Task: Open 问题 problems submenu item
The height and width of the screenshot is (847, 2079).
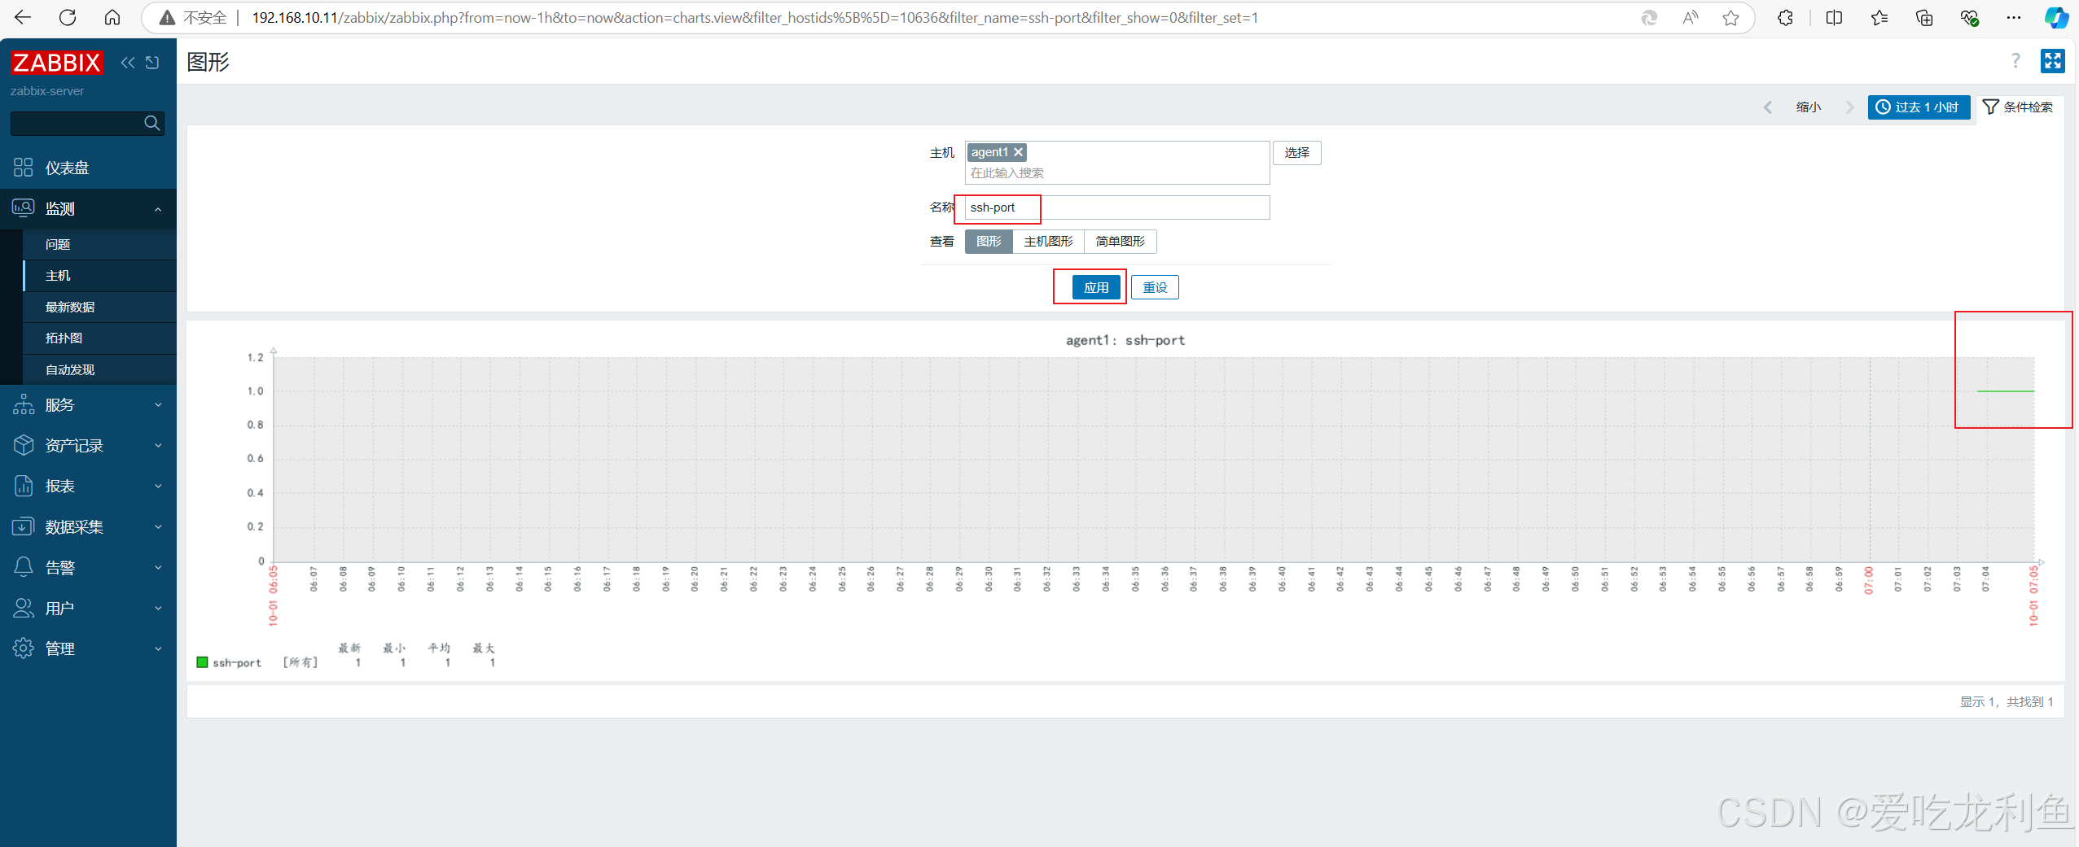Action: [x=99, y=244]
